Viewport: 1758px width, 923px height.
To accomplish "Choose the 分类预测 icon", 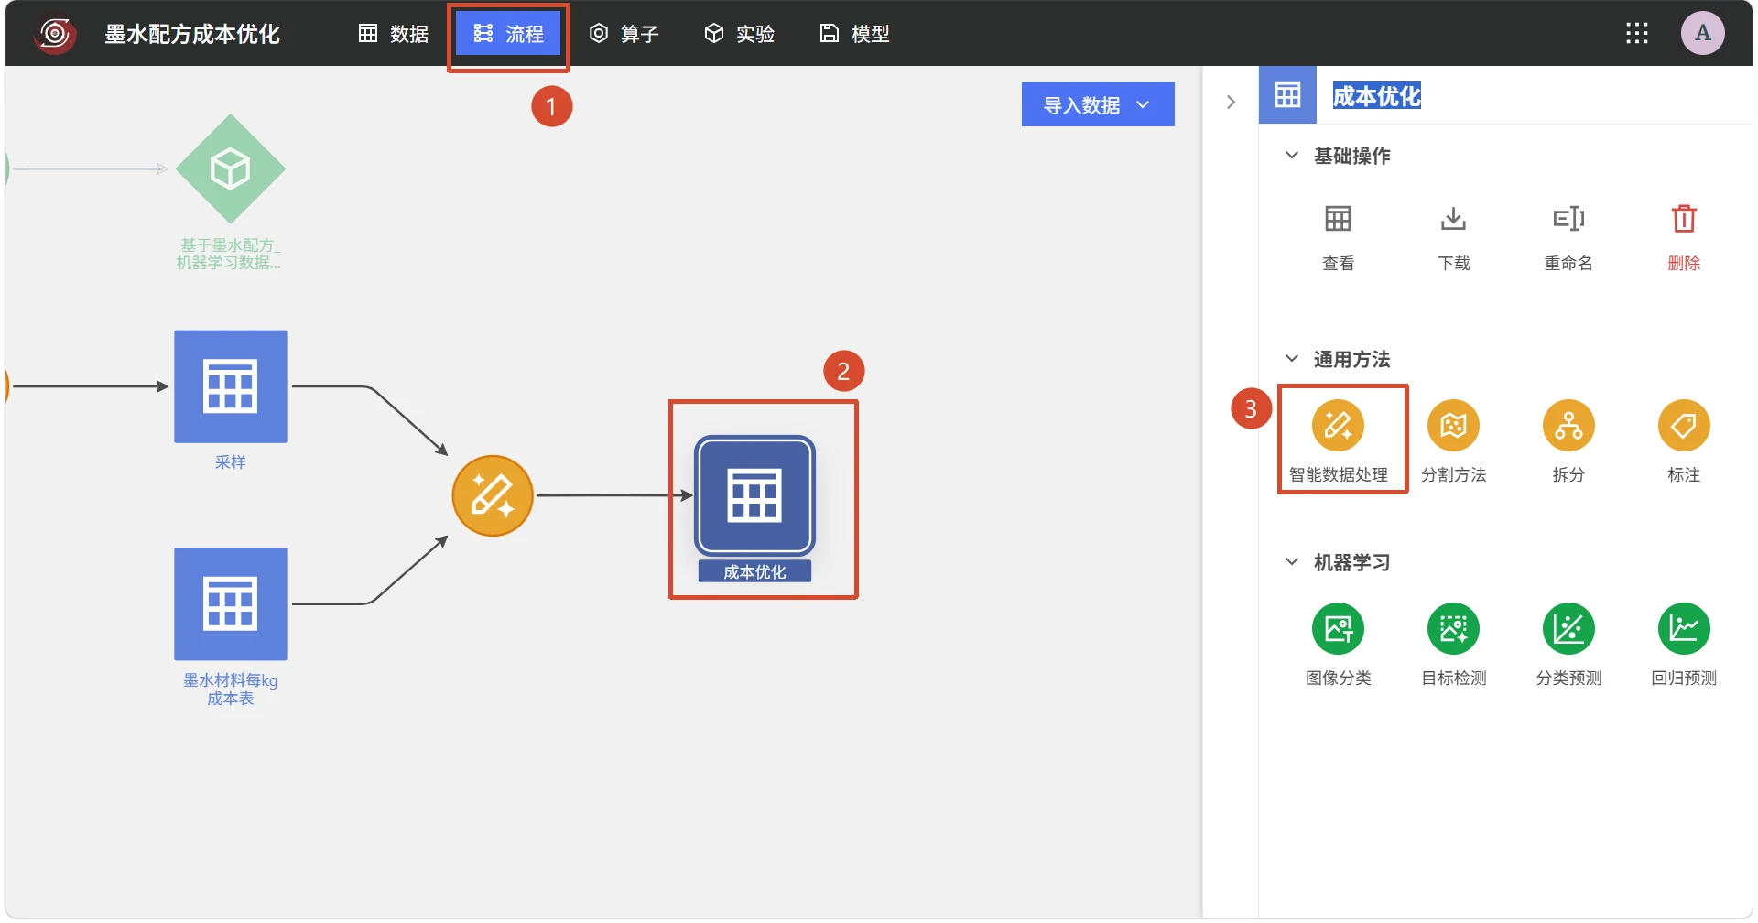I will pyautogui.click(x=1568, y=629).
